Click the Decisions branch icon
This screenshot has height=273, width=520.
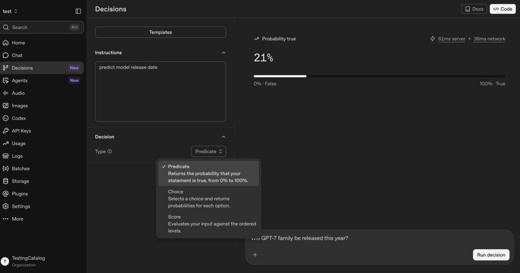pos(6,68)
